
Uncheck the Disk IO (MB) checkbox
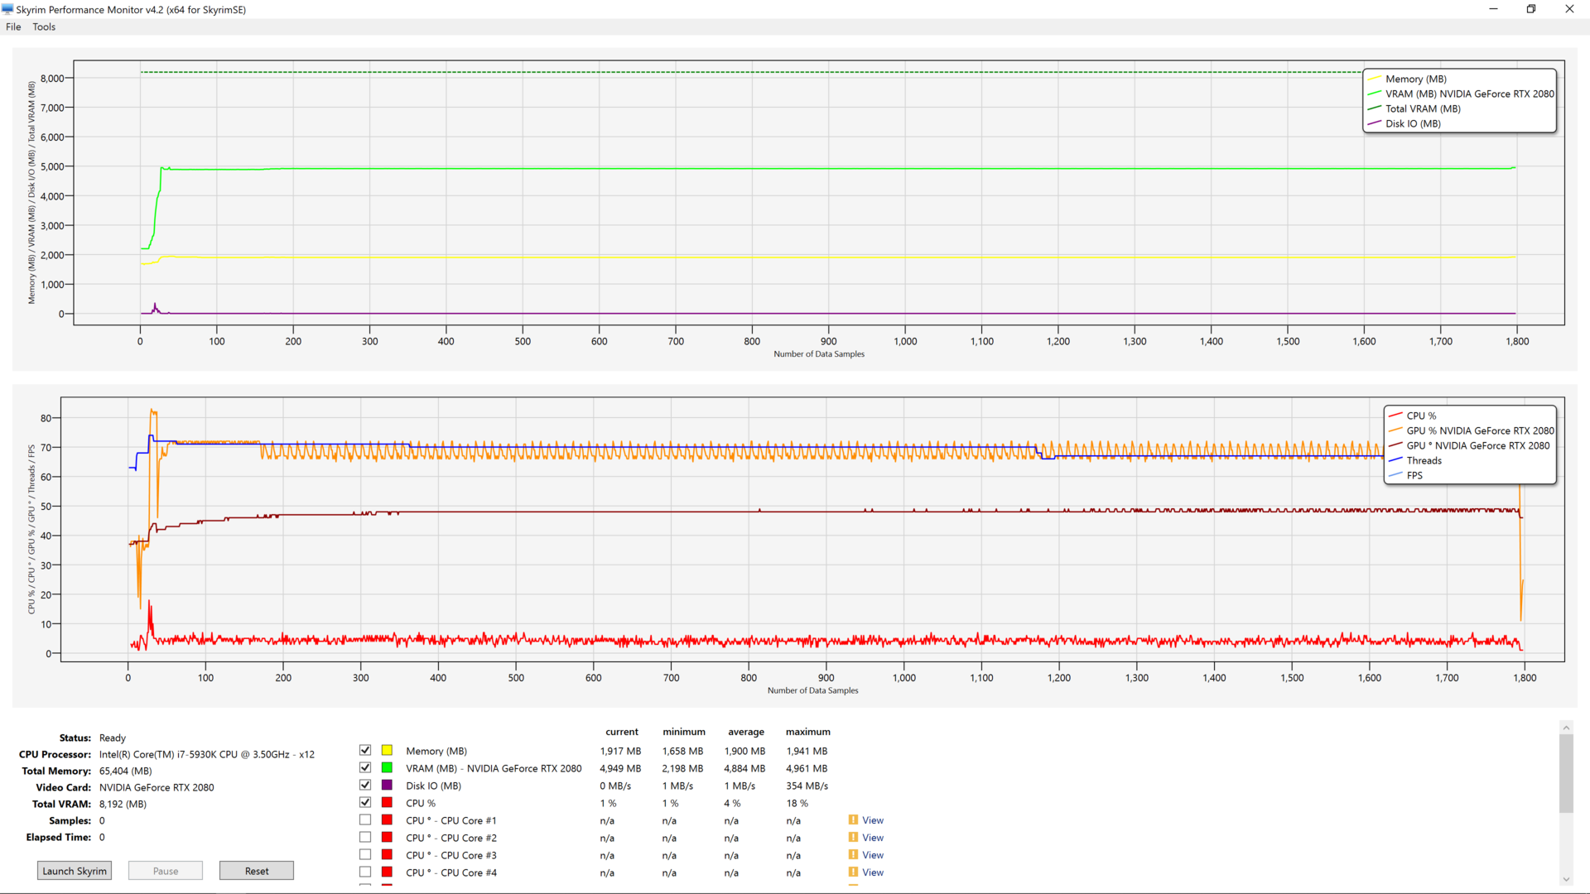coord(365,785)
